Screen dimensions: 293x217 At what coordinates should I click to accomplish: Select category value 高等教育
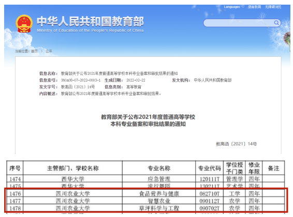click(134, 87)
